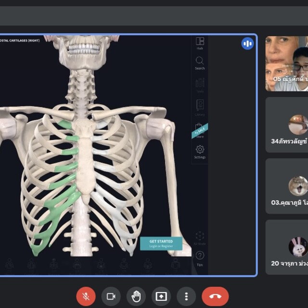Unmute the microphone
This screenshot has width=308, height=308.
pos(86,296)
